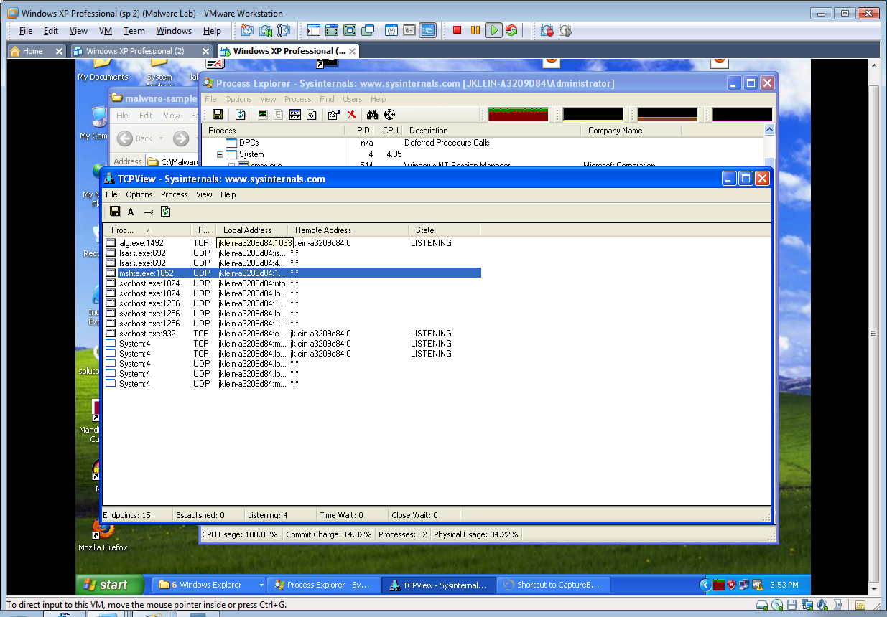
Task: Click the revert snapshot icon in VMware toolbar
Action: point(266,30)
